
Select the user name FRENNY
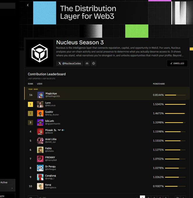[50, 157]
